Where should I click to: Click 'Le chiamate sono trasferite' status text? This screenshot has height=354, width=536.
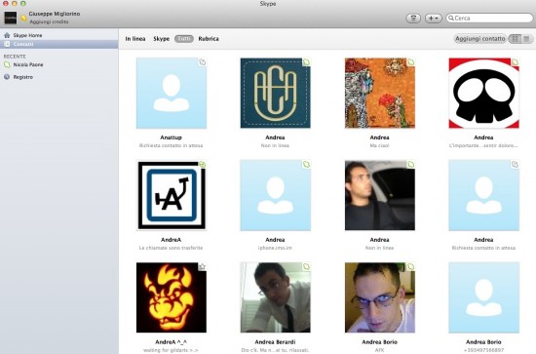pyautogui.click(x=171, y=248)
